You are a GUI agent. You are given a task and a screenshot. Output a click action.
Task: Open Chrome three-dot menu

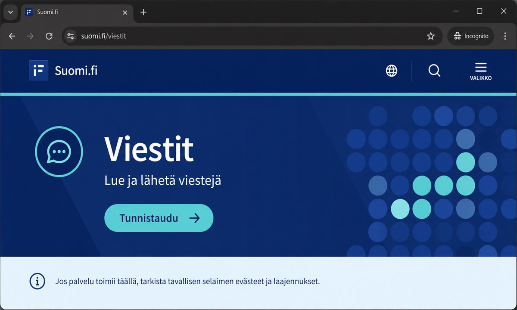coord(505,36)
